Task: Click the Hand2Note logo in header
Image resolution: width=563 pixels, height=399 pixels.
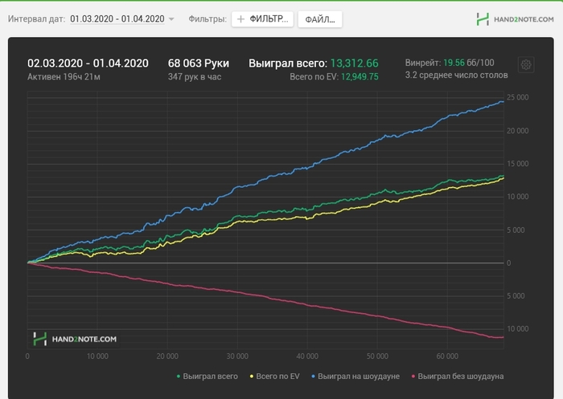Action: click(515, 19)
